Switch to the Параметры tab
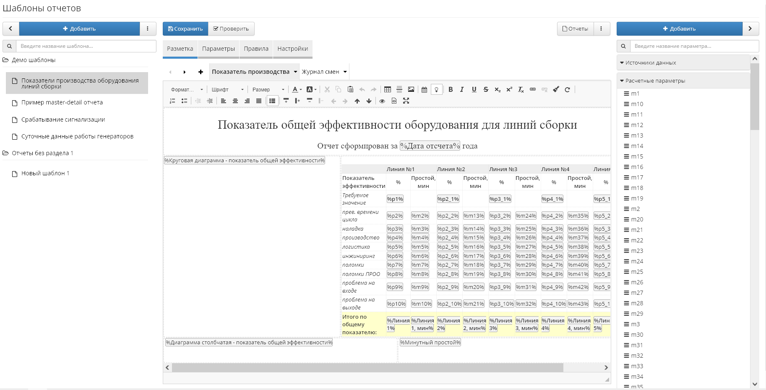The width and height of the screenshot is (766, 390). pos(219,49)
